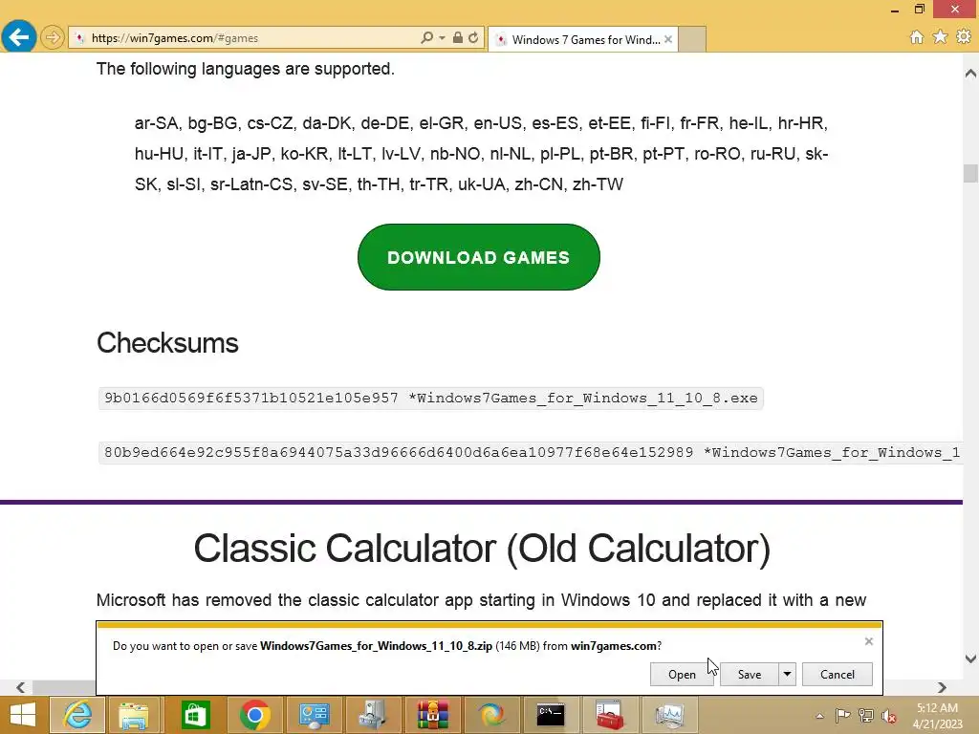The width and height of the screenshot is (979, 734).
Task: Open Windows Store from taskbar
Action: pos(195,715)
